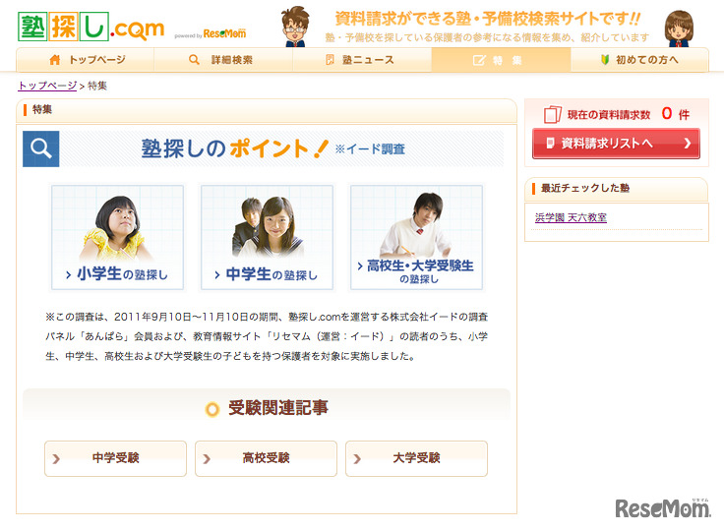Select the 特集 navigation tab
The image size is (724, 531).
[x=501, y=60]
